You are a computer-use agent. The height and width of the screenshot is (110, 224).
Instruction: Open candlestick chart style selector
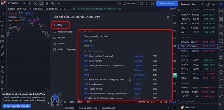tap(30, 3)
